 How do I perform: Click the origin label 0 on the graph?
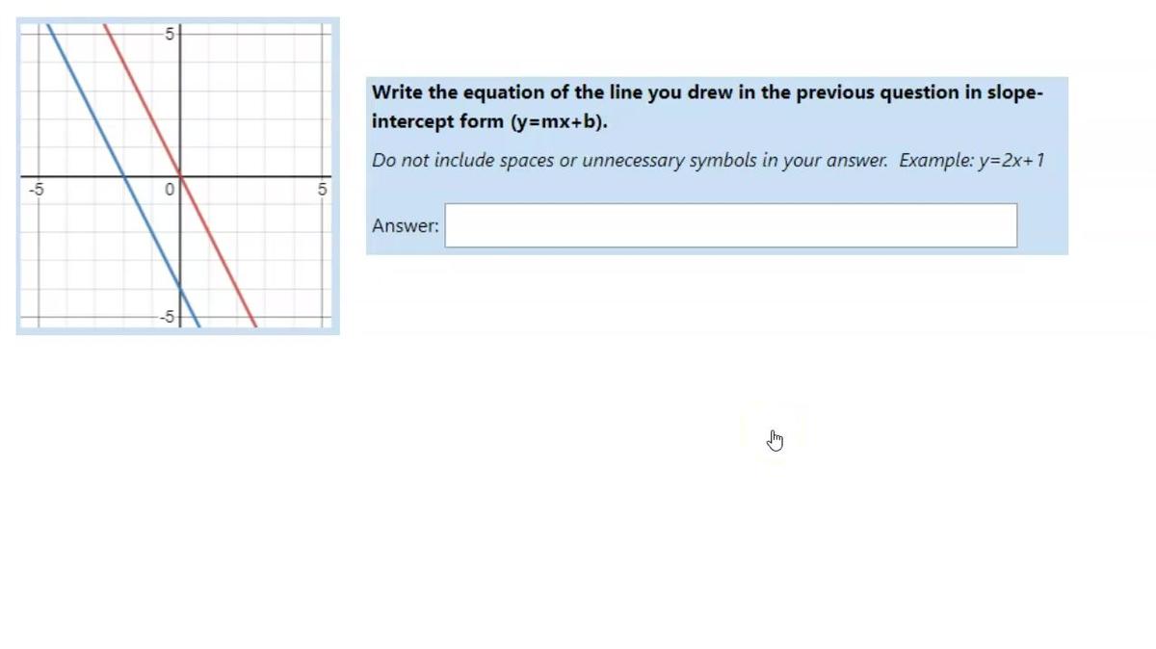[x=169, y=190]
